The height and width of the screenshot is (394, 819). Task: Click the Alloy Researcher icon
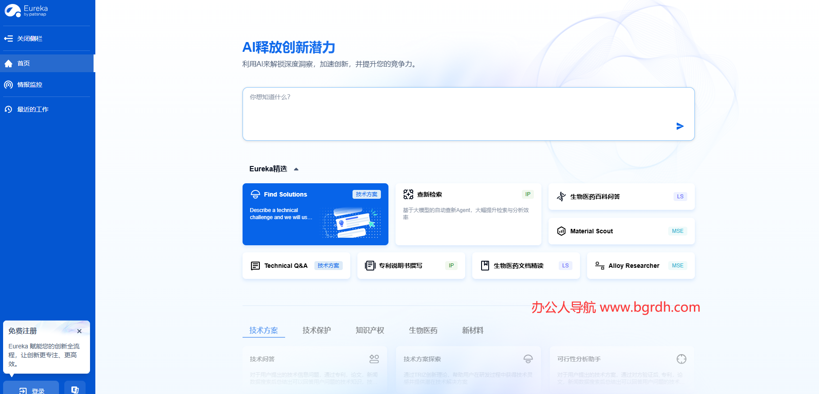pos(600,266)
